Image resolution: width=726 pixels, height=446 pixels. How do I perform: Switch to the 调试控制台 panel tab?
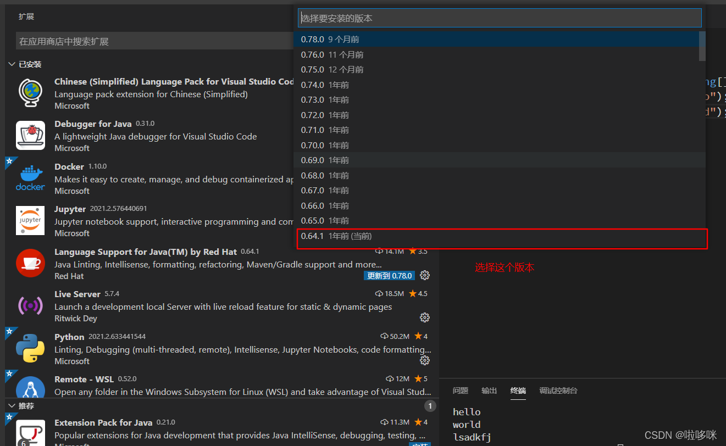pos(558,391)
